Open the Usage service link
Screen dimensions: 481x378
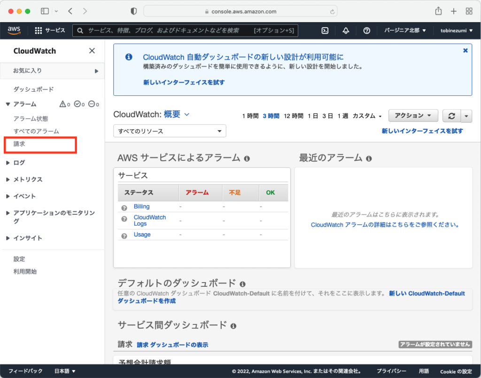point(142,235)
